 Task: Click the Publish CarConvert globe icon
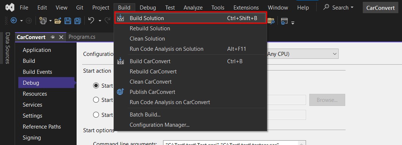121,92
